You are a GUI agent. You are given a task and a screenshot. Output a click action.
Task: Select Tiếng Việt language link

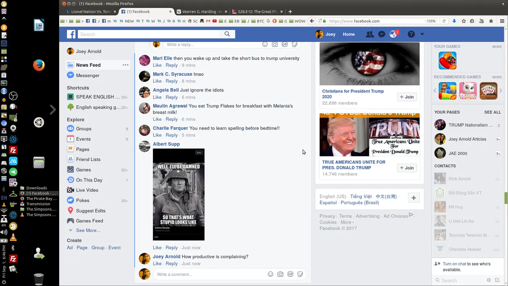361,197
